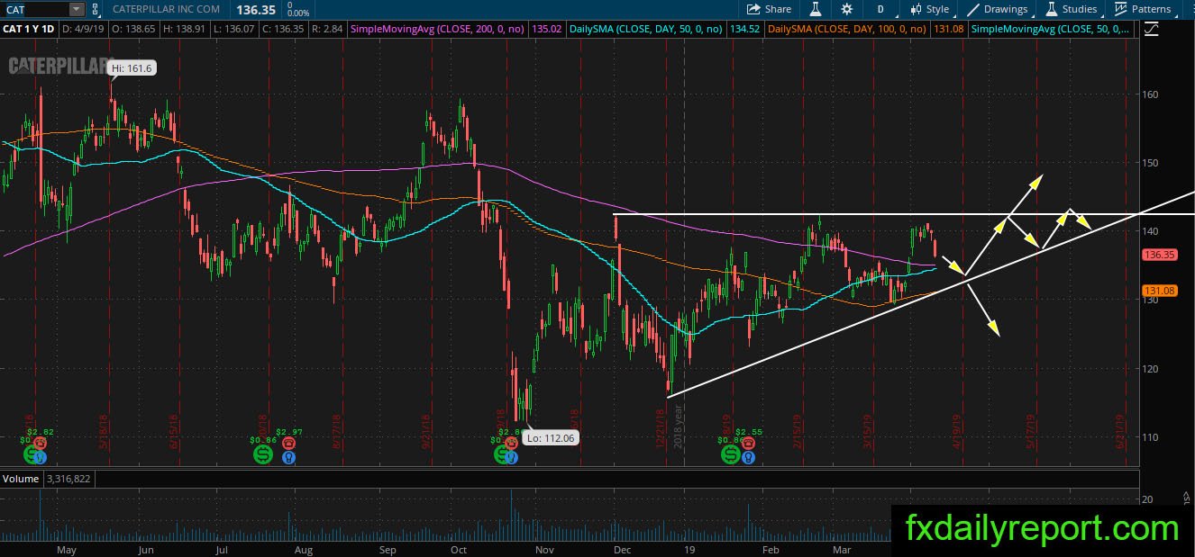Click the R: 2.84 range value

pos(329,29)
